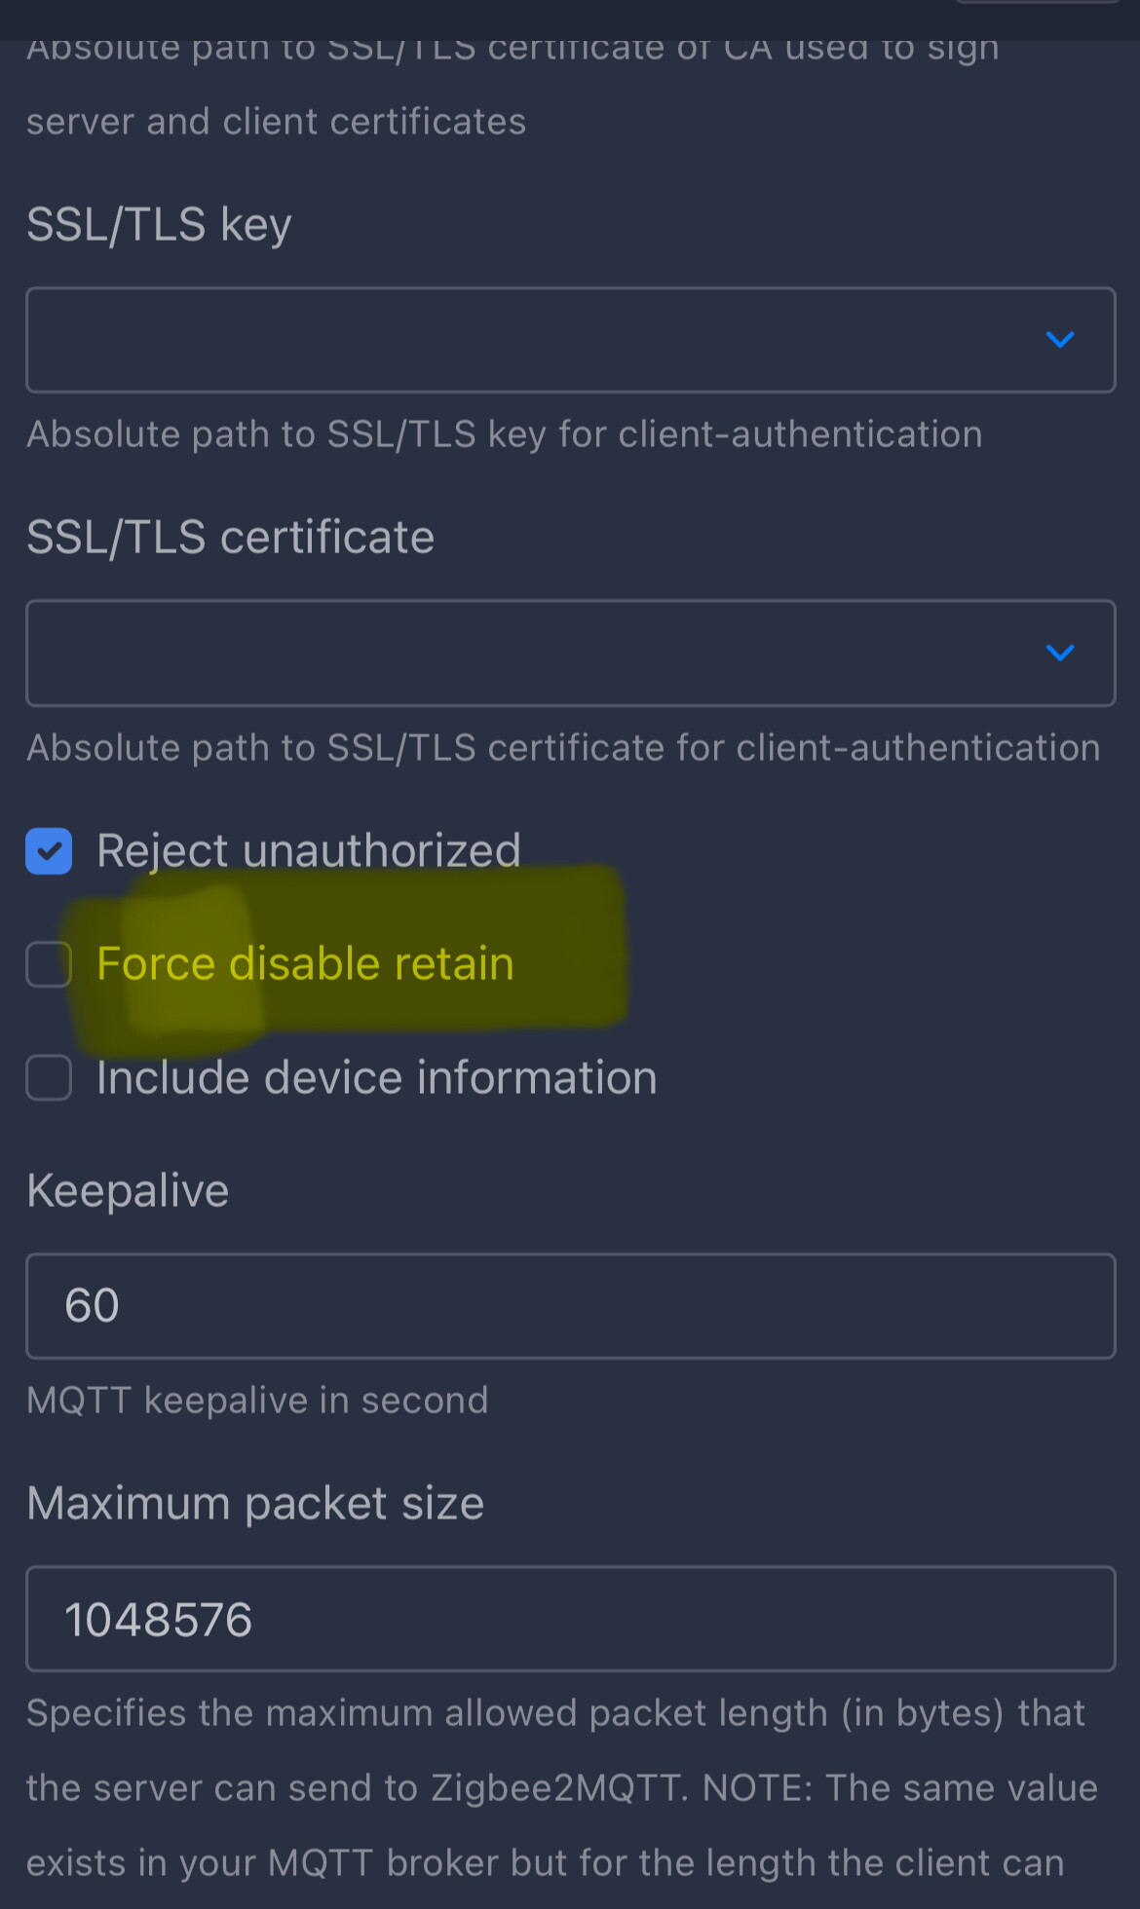Click the SSL/TLS key heading
The image size is (1140, 1909).
click(159, 225)
